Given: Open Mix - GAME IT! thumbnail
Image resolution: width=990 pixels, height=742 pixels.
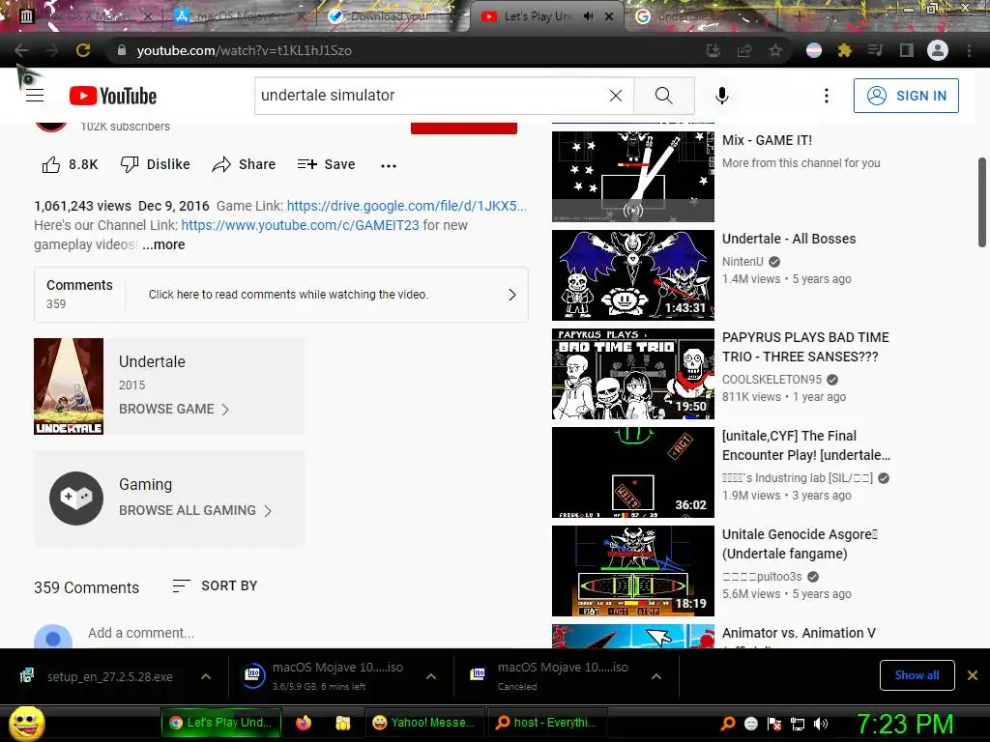Looking at the screenshot, I should (x=633, y=177).
